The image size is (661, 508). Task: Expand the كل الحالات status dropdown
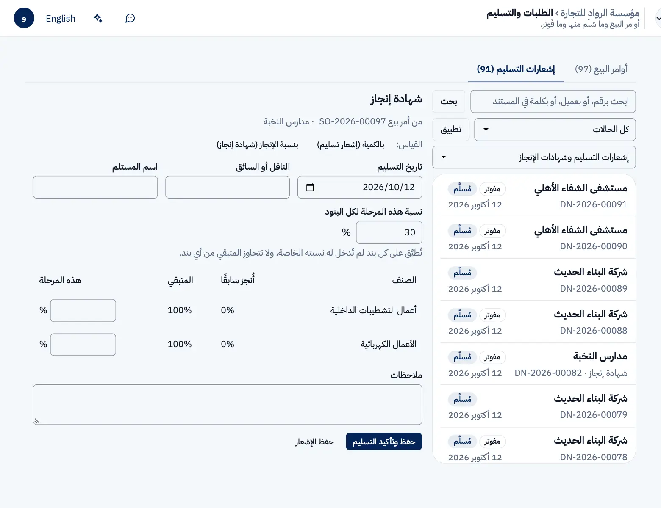tap(555, 130)
